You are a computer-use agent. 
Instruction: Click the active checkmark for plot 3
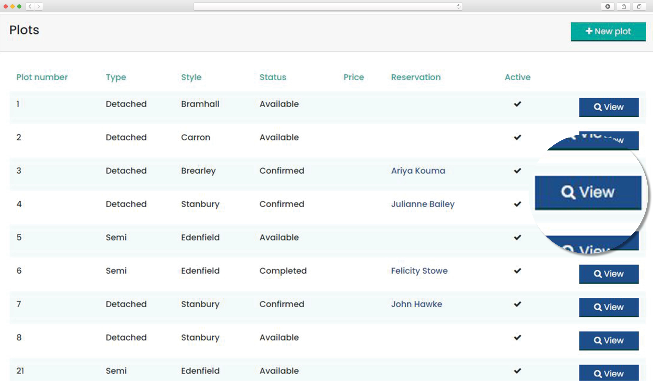tap(517, 171)
